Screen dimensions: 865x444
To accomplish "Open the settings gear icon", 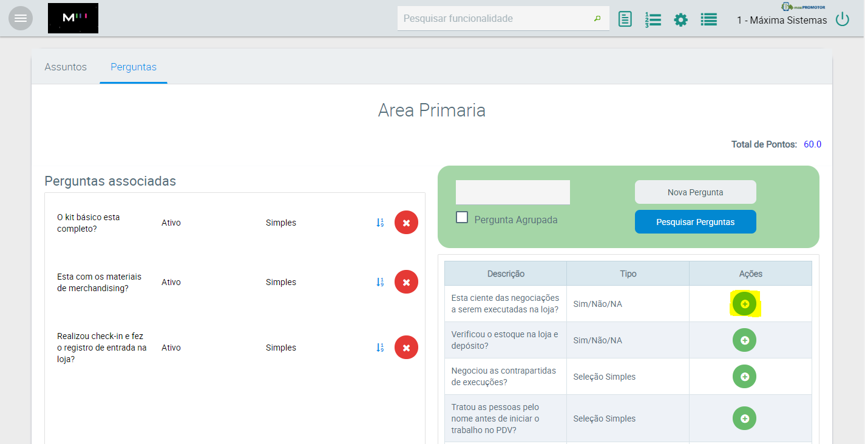I will point(681,19).
